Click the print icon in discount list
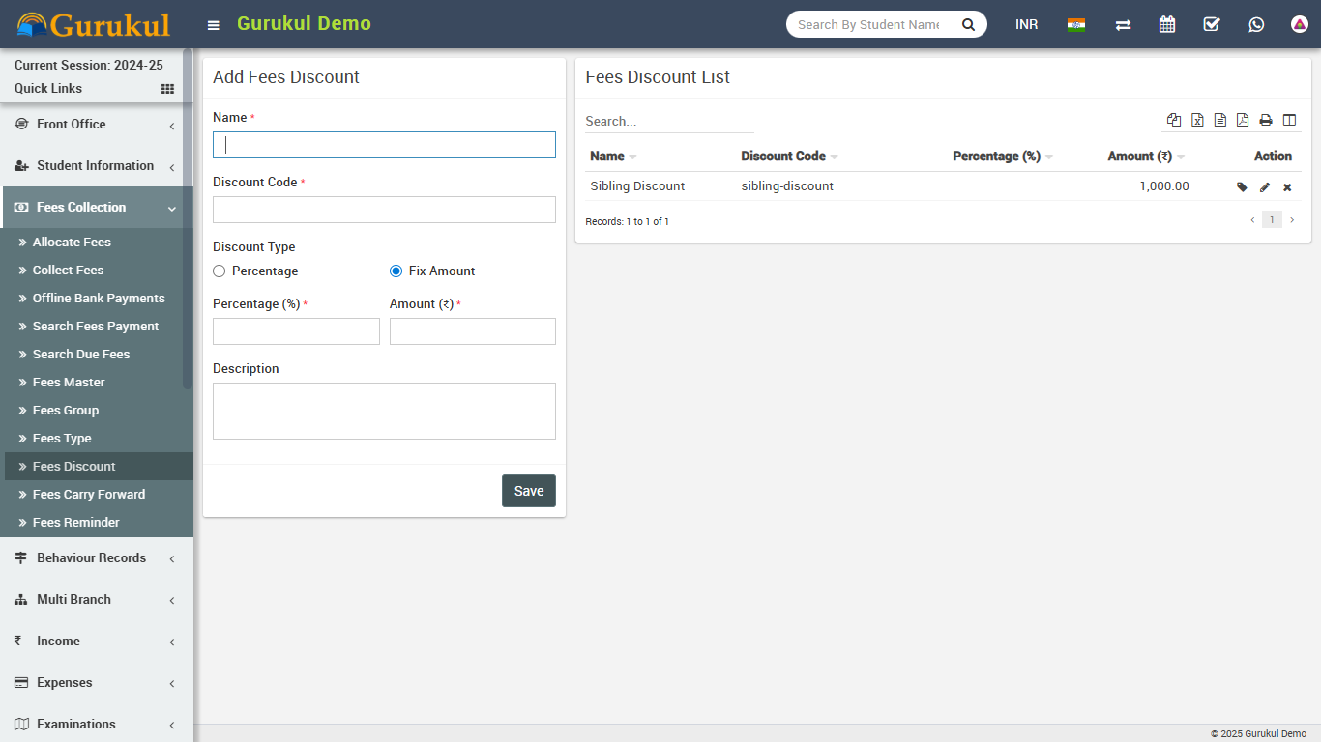This screenshot has height=742, width=1321. [x=1266, y=121]
